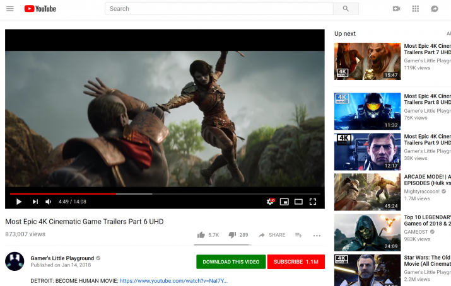Click the Published on Jan 14, 2018 text
The image size is (451, 286).
61,265
